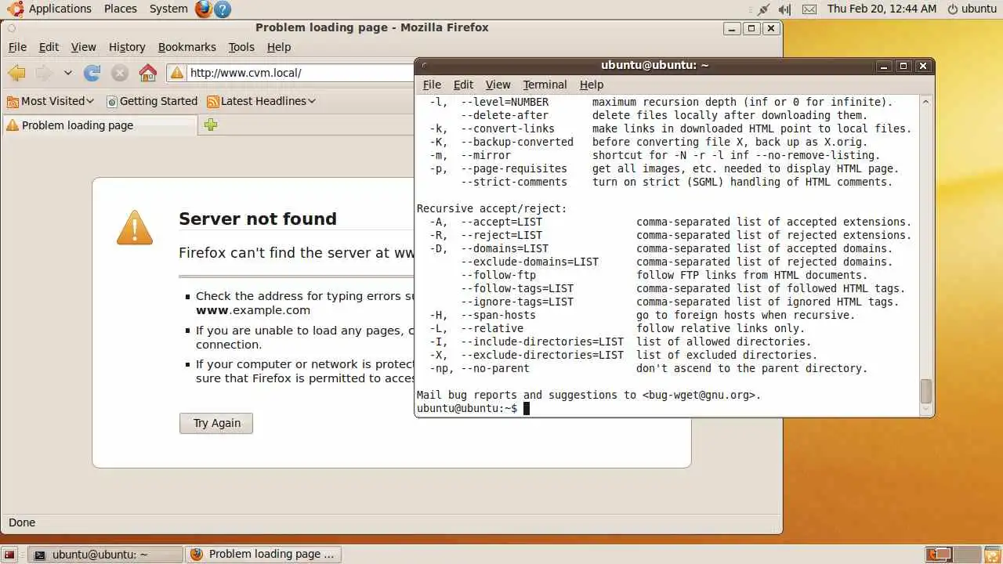
Task: Click the blue Help question mark launcher
Action: tap(223, 9)
